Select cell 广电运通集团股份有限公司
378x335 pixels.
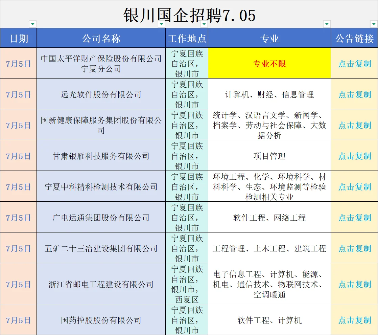(101, 217)
